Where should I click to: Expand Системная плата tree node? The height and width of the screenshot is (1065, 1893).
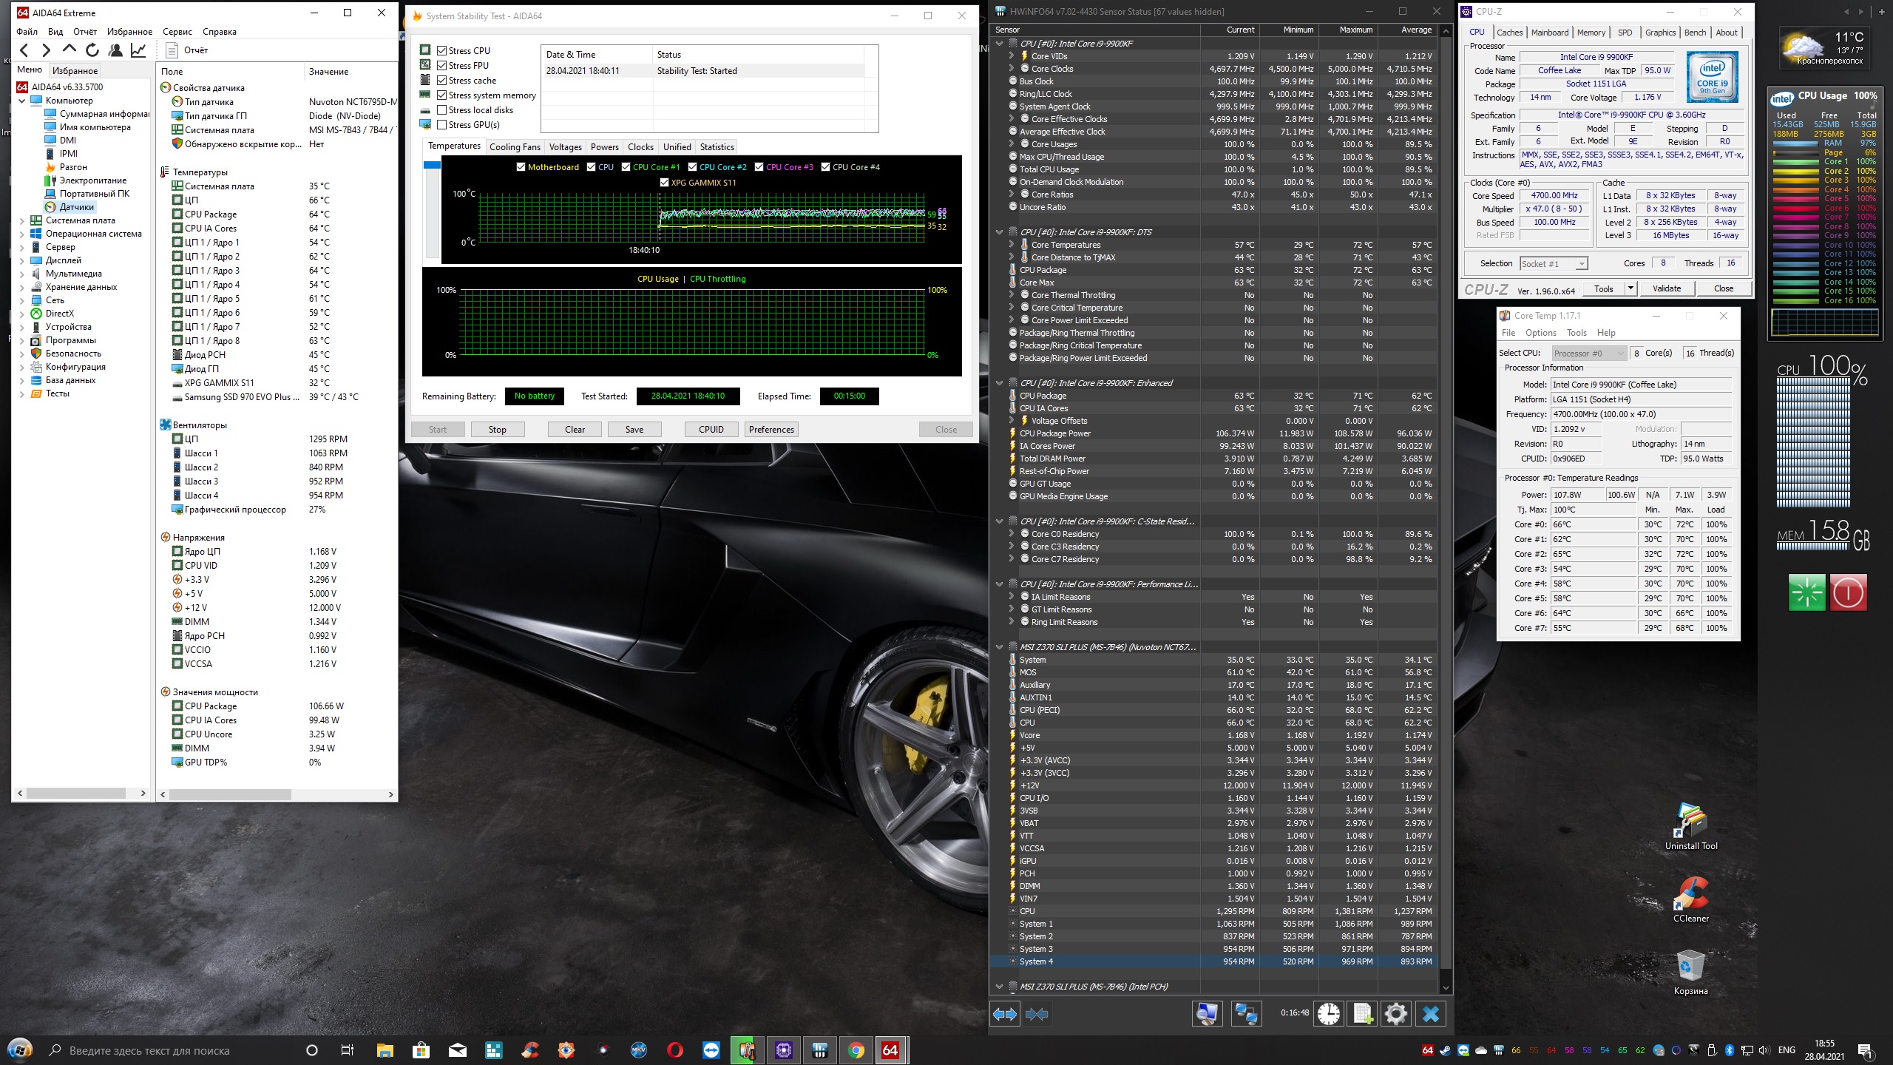click(x=21, y=220)
